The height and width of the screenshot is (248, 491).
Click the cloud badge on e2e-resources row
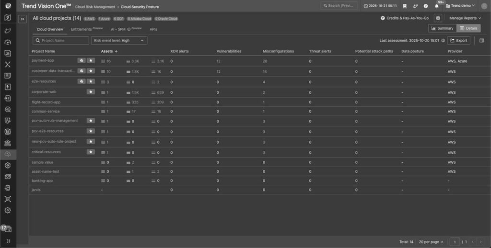pyautogui.click(x=82, y=81)
